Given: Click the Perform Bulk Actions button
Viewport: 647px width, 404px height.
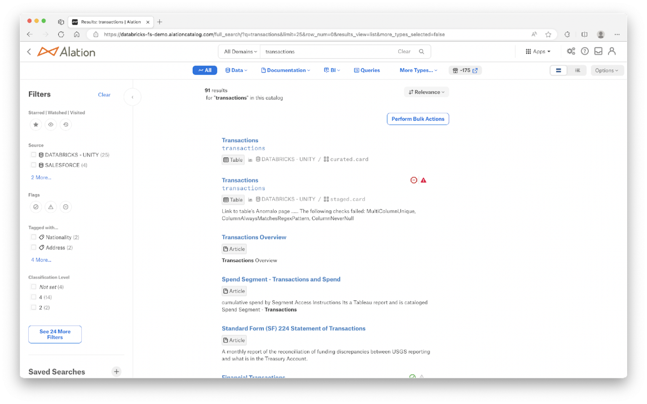Looking at the screenshot, I should 417,119.
